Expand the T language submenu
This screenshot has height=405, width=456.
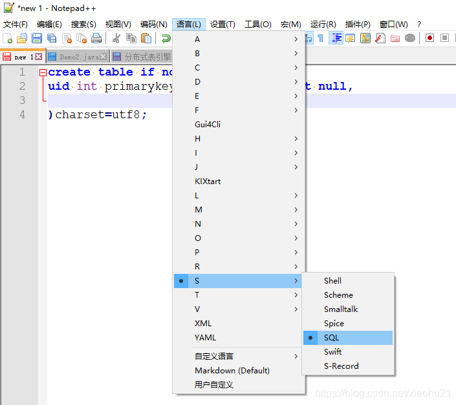pyautogui.click(x=239, y=295)
